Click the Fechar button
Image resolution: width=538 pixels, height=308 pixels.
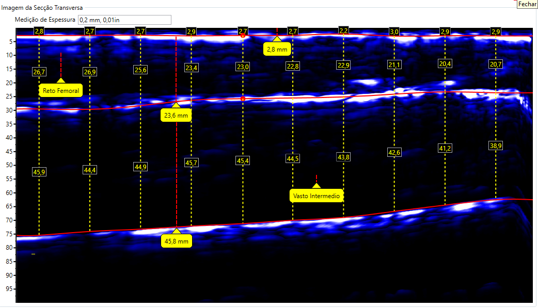point(527,4)
